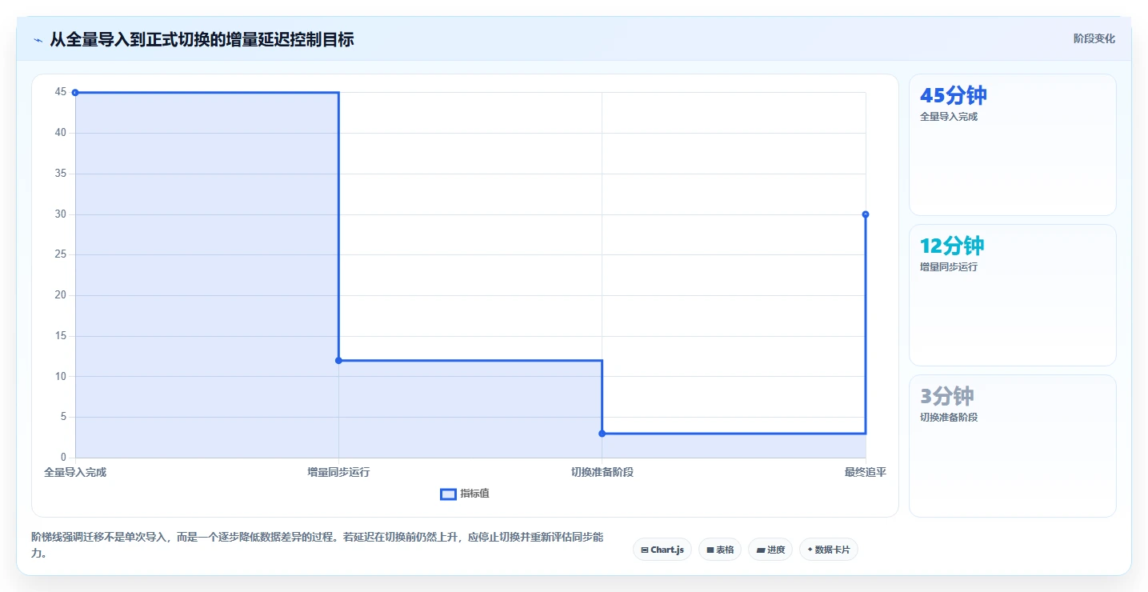
Task: Select the 表格 tag chip
Action: (720, 550)
